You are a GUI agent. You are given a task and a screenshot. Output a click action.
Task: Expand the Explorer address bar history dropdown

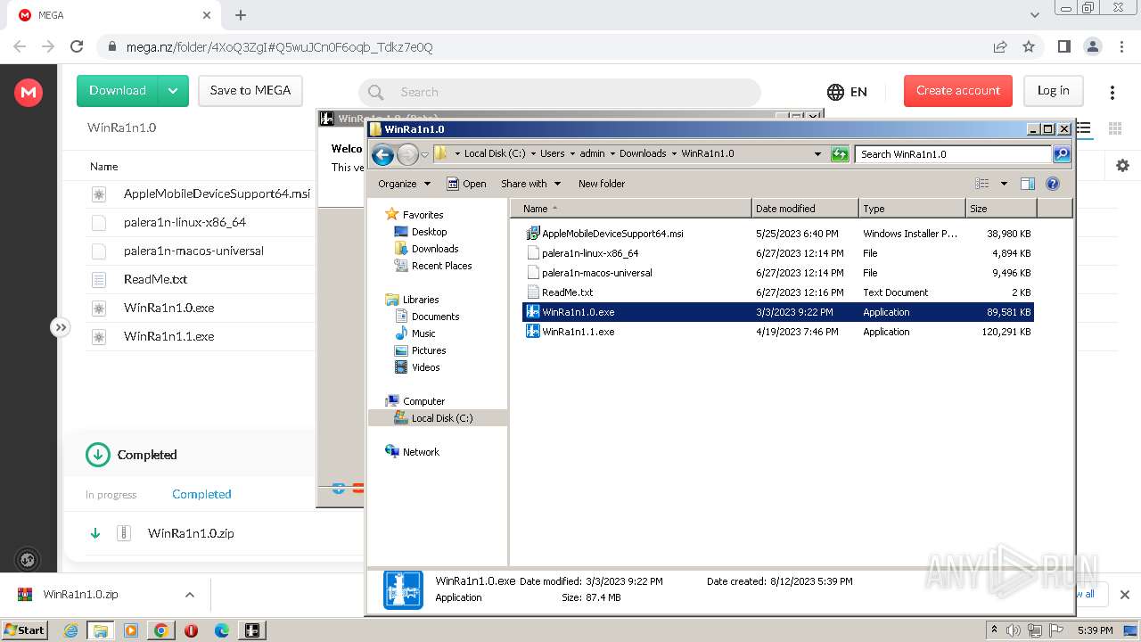coord(817,154)
